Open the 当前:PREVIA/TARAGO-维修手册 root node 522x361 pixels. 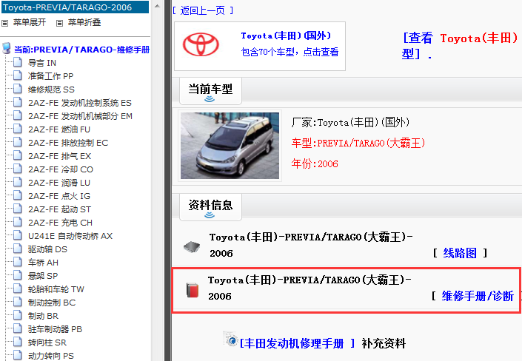(81, 50)
